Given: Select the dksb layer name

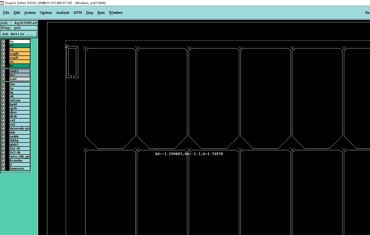Looking at the screenshot, I should (20, 116).
